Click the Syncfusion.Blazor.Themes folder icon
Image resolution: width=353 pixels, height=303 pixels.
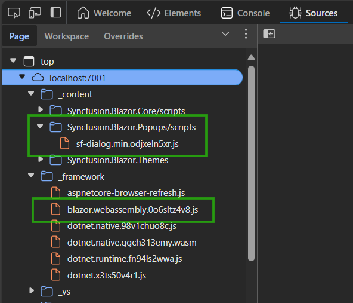click(55, 160)
